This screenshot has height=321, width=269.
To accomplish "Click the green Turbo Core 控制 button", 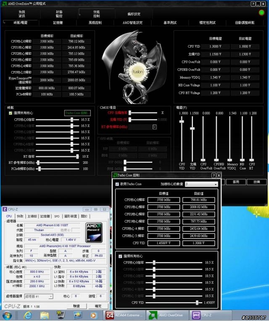I will click(x=77, y=113).
